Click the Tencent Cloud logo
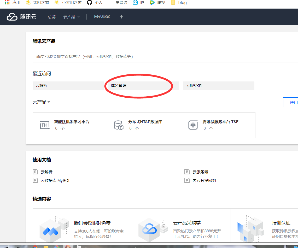The height and width of the screenshot is (248, 298). tap(21, 17)
